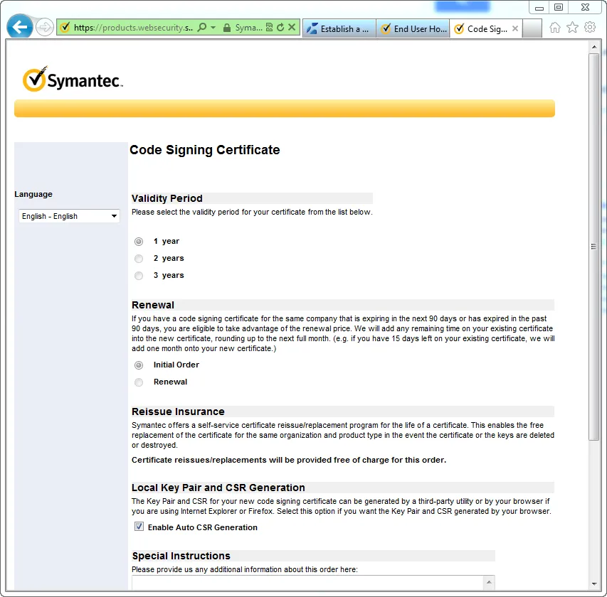Viewport: 607px width, 597px height.
Task: Click the 'Special Instructions' heading
Action: point(181,556)
